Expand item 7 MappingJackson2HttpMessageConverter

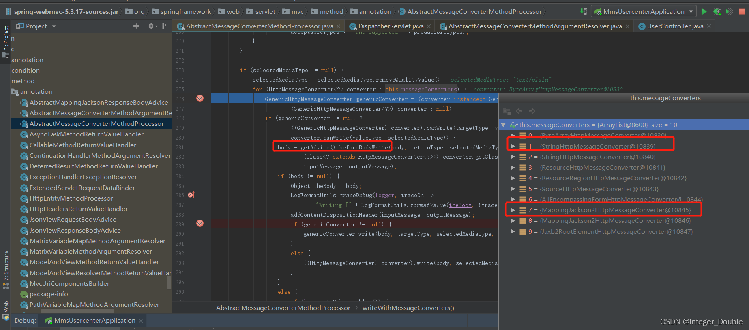coord(513,210)
